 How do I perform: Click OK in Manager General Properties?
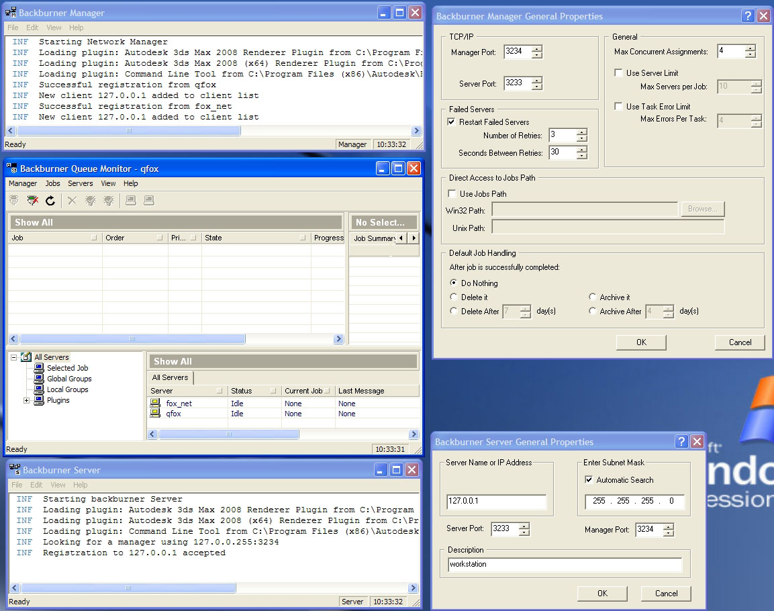641,342
